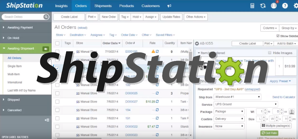
Task: Click the weight scale icon
Action: pos(291,111)
